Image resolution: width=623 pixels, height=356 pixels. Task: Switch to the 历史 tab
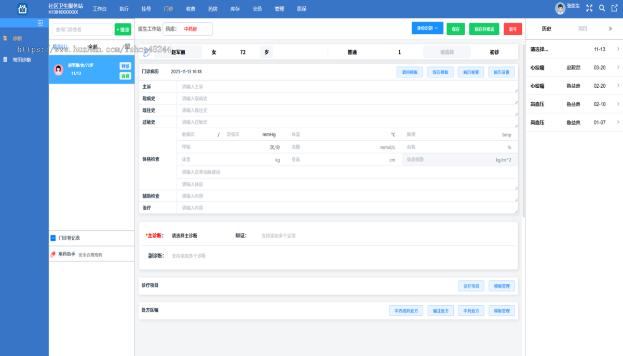(547, 29)
